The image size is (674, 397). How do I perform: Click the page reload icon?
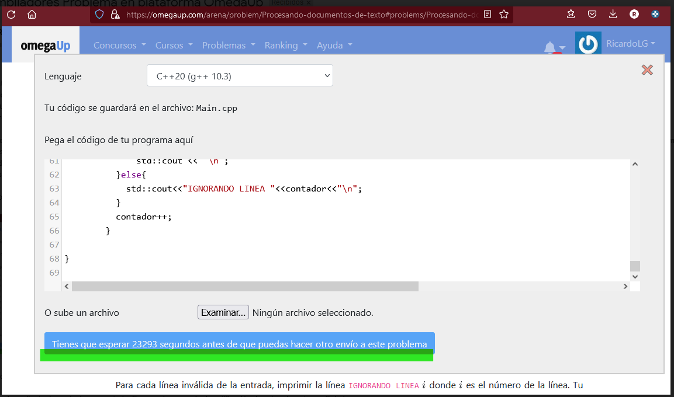click(11, 14)
